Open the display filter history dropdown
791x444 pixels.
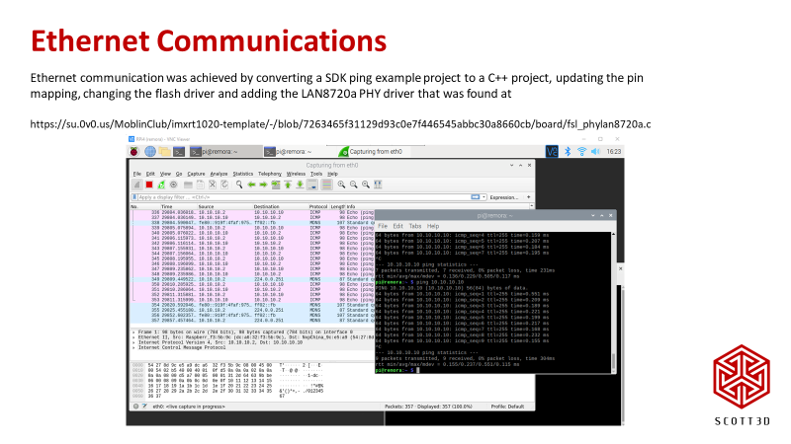click(483, 197)
